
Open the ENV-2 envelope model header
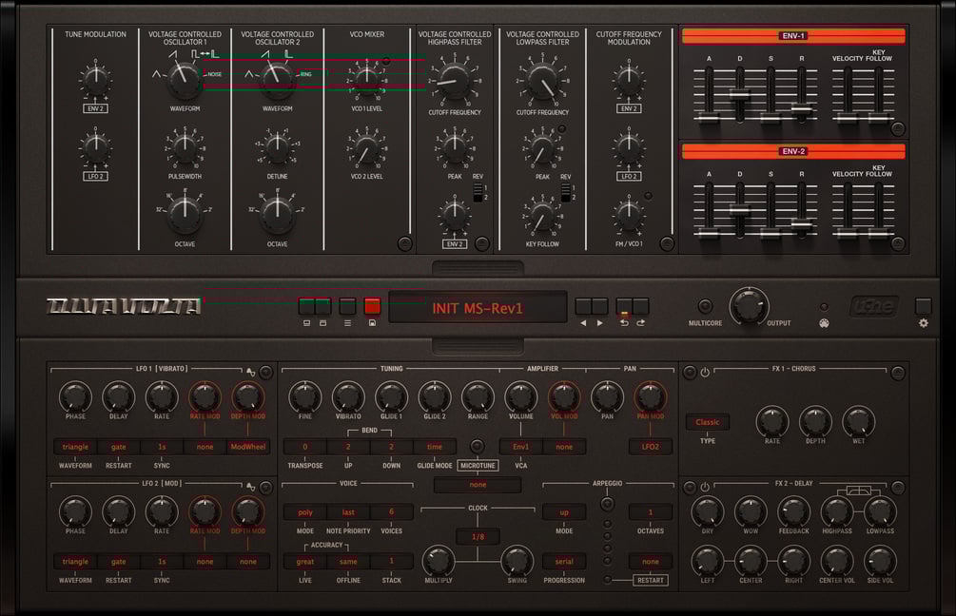click(793, 151)
